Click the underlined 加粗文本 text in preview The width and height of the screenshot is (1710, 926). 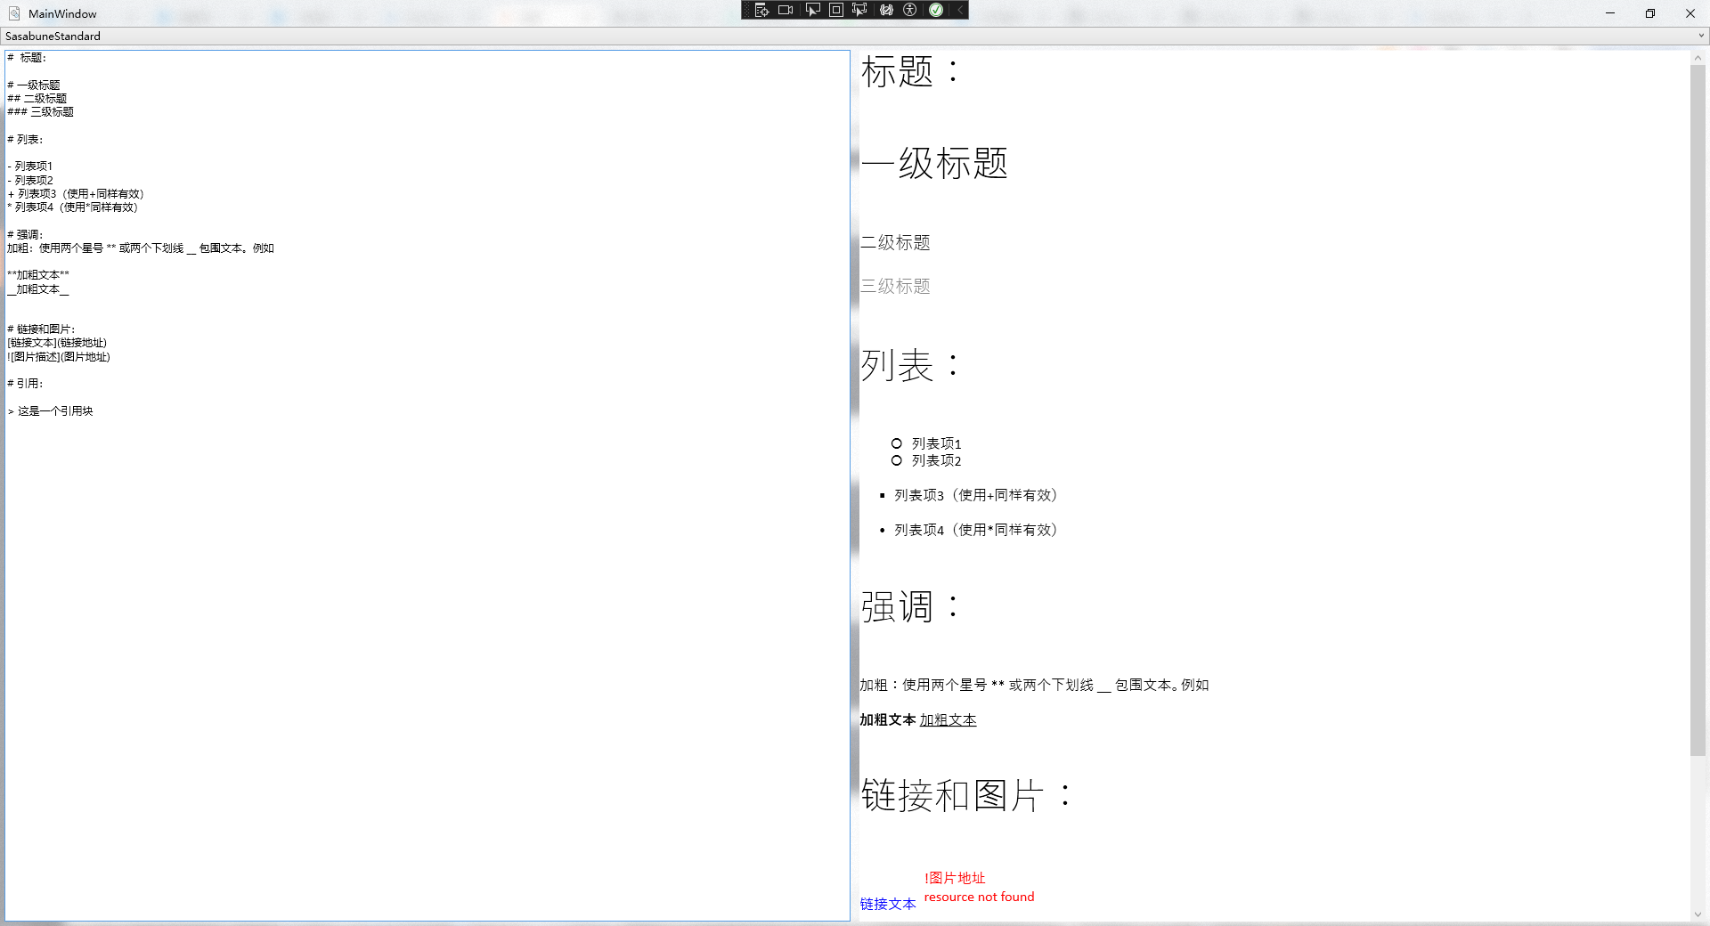(947, 720)
